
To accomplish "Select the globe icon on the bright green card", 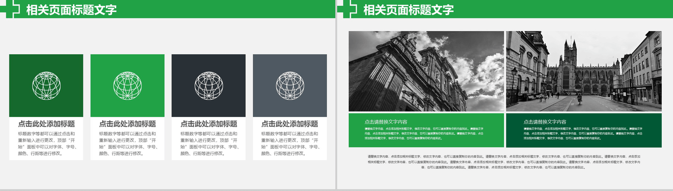I will click(x=128, y=86).
